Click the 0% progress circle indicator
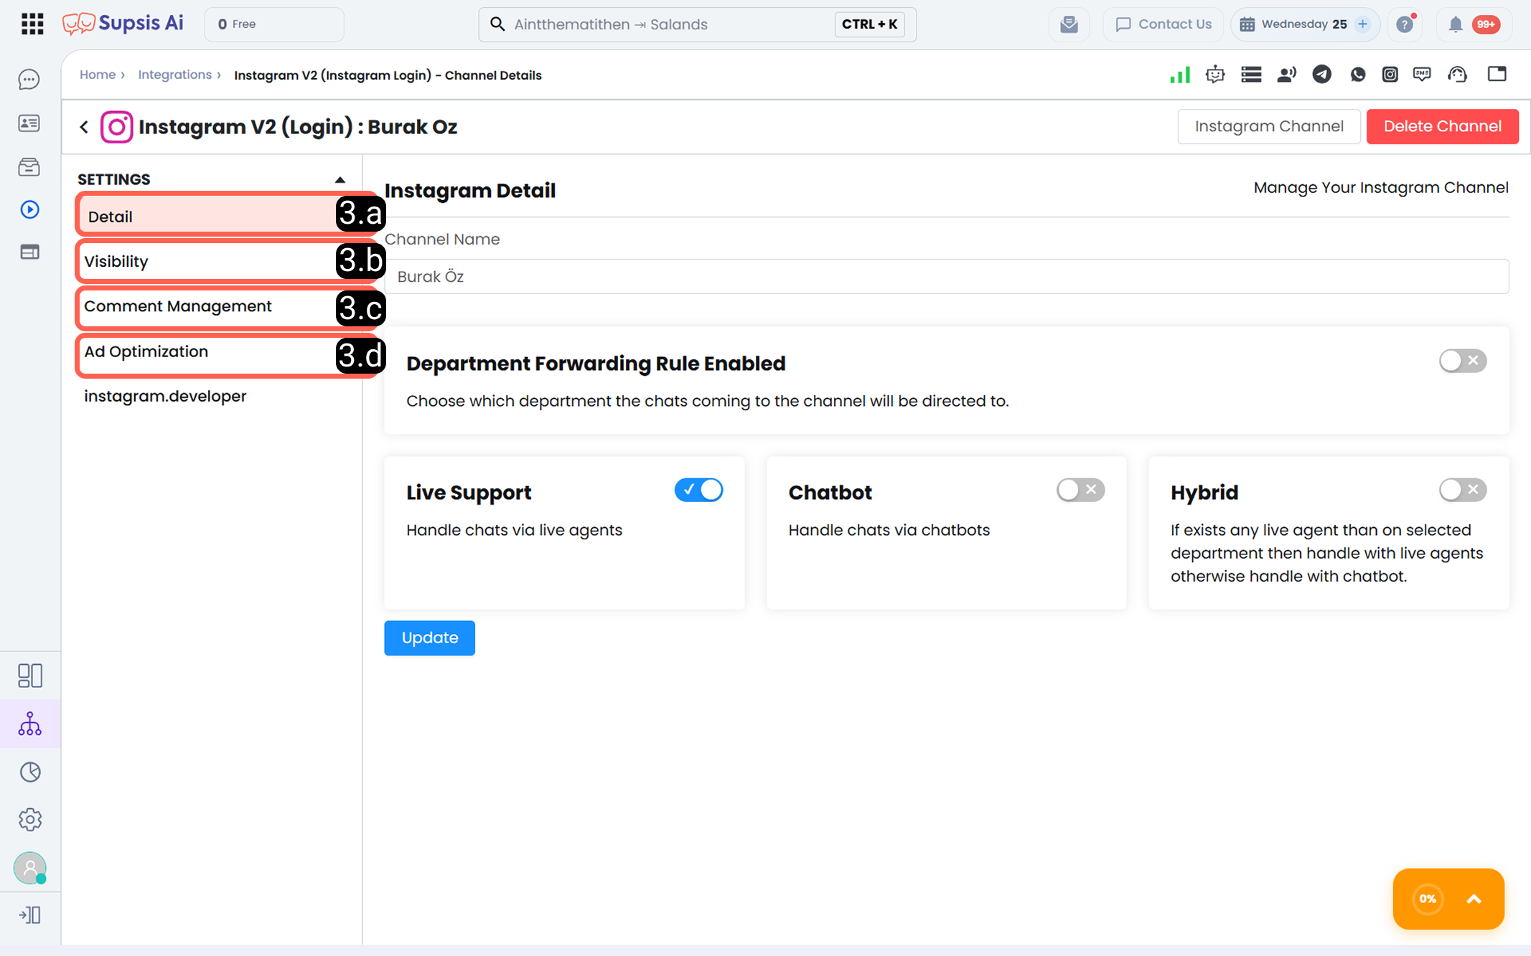Screen dimensions: 1531x956 point(1427,899)
